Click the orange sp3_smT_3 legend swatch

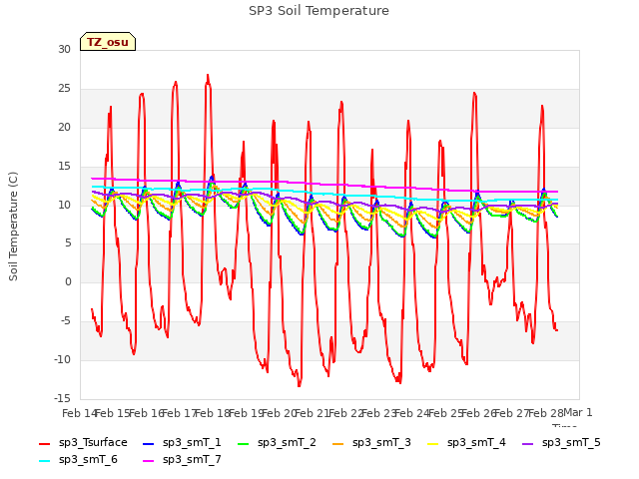pos(337,443)
